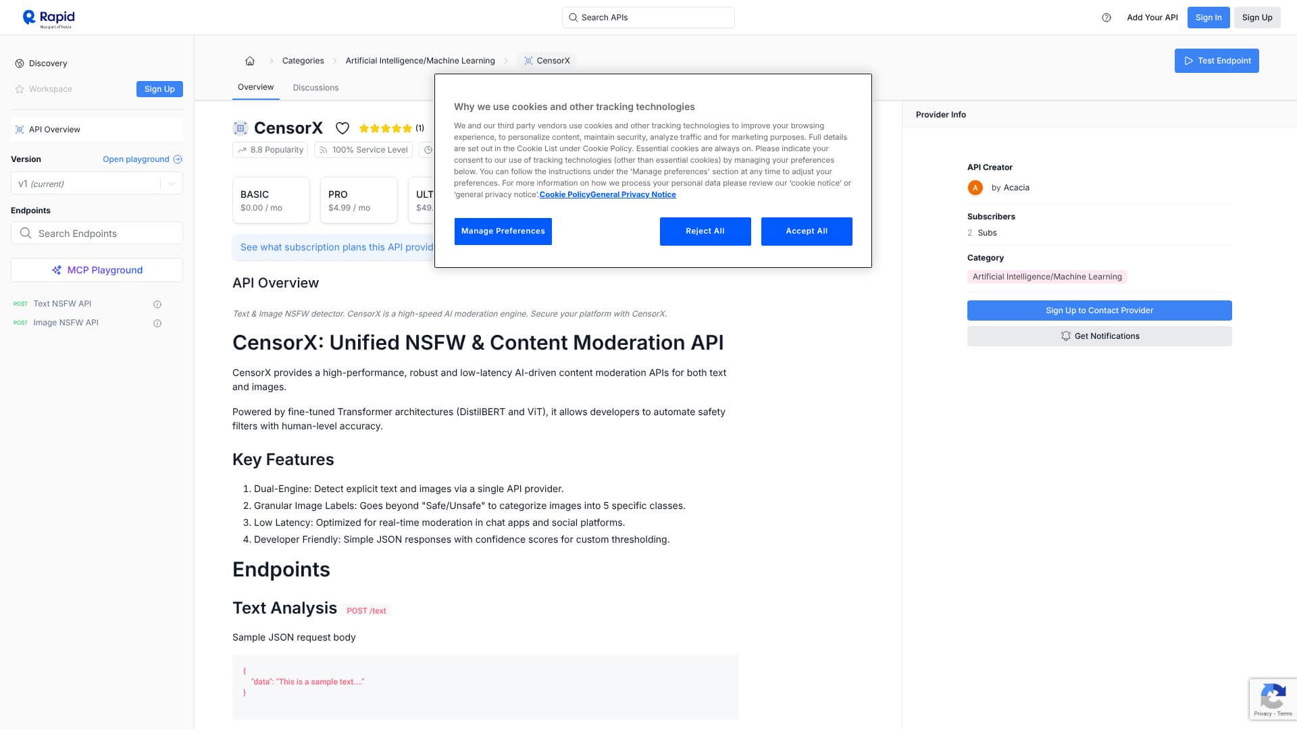Open the Text NSFW API endpoint

62,304
